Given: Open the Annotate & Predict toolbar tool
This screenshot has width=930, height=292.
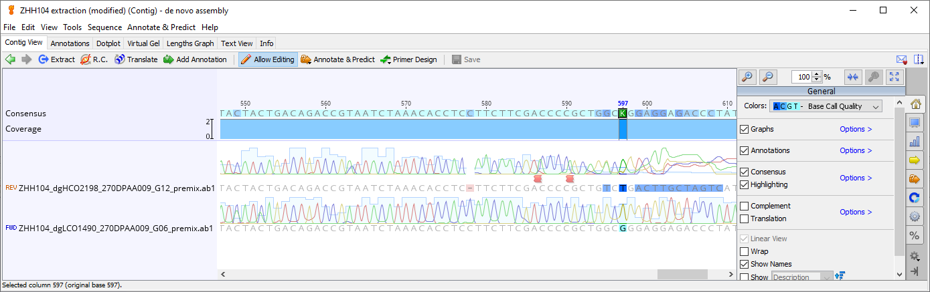Looking at the screenshot, I should pyautogui.click(x=337, y=59).
